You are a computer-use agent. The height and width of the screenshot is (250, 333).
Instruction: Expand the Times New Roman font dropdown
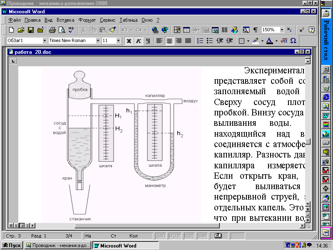(98, 41)
